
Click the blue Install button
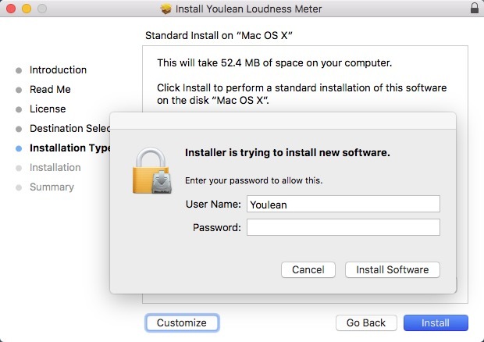(436, 322)
